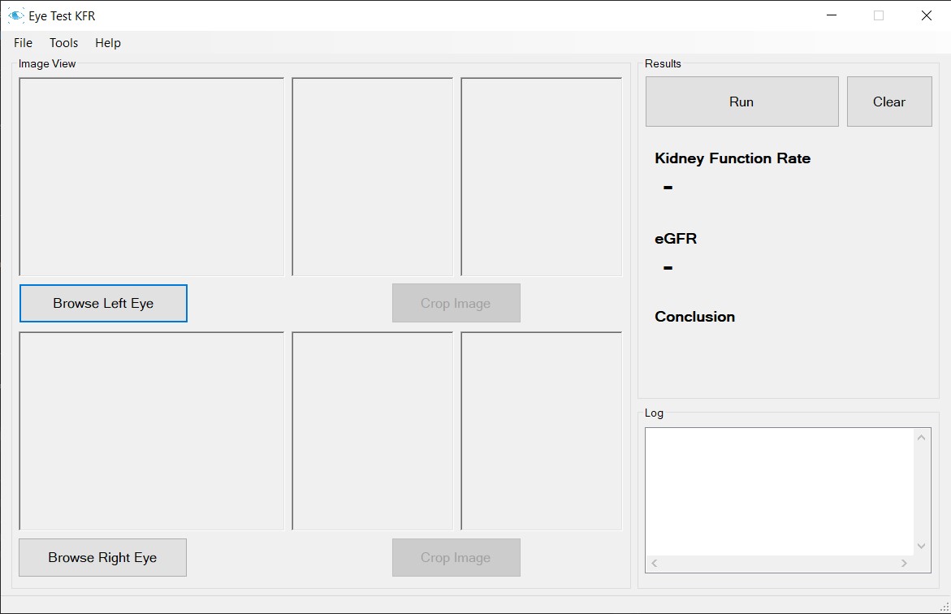The width and height of the screenshot is (951, 614).
Task: Close the Eye Test KFR window
Action: tap(926, 15)
